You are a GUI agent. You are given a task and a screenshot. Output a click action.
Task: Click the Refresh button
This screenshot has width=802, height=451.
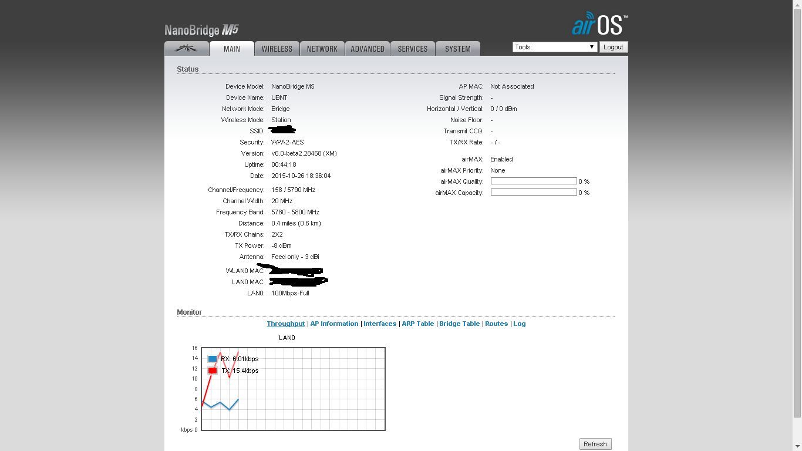pos(595,444)
